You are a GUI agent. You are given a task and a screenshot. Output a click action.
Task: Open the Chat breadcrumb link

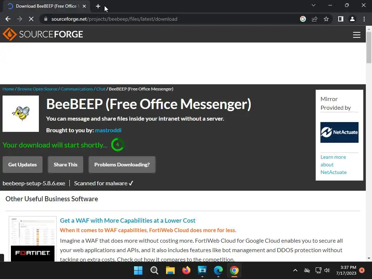101,89
